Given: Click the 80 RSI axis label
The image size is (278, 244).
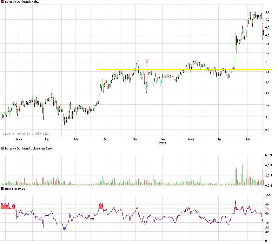Looking at the screenshot, I should pos(267,204).
